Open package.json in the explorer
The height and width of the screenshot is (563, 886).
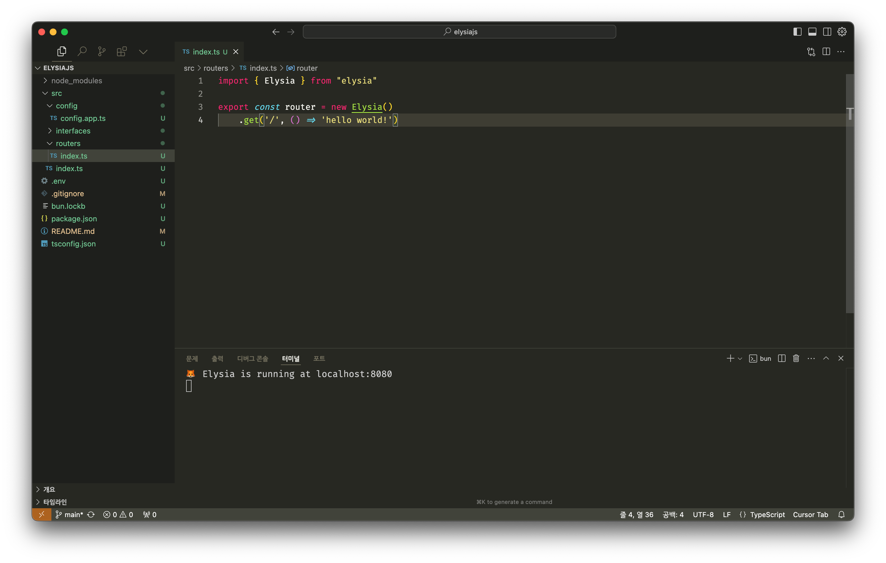[x=74, y=219]
